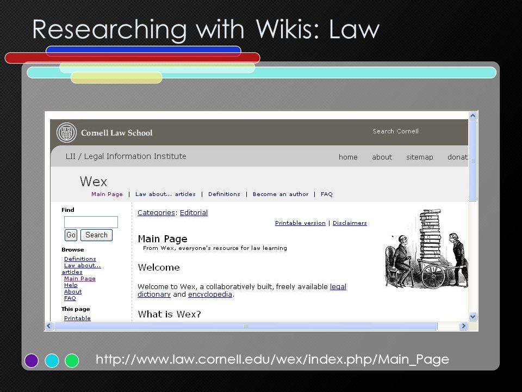Viewport: 522px width, 392px height.
Task: Click the scroll right arrow on horizontal scrollbar
Action: (463, 326)
